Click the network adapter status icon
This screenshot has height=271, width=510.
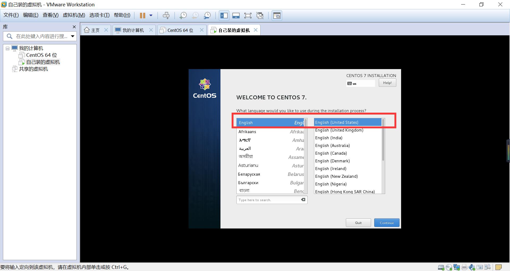[x=457, y=267]
